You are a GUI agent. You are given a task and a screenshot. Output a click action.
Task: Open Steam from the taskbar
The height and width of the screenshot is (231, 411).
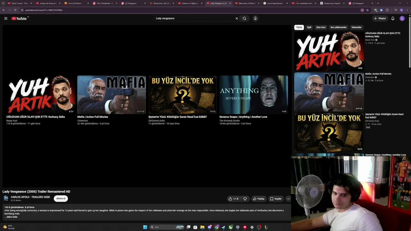tap(223, 227)
